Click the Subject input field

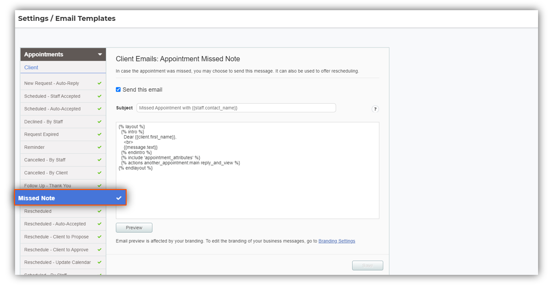[236, 108]
